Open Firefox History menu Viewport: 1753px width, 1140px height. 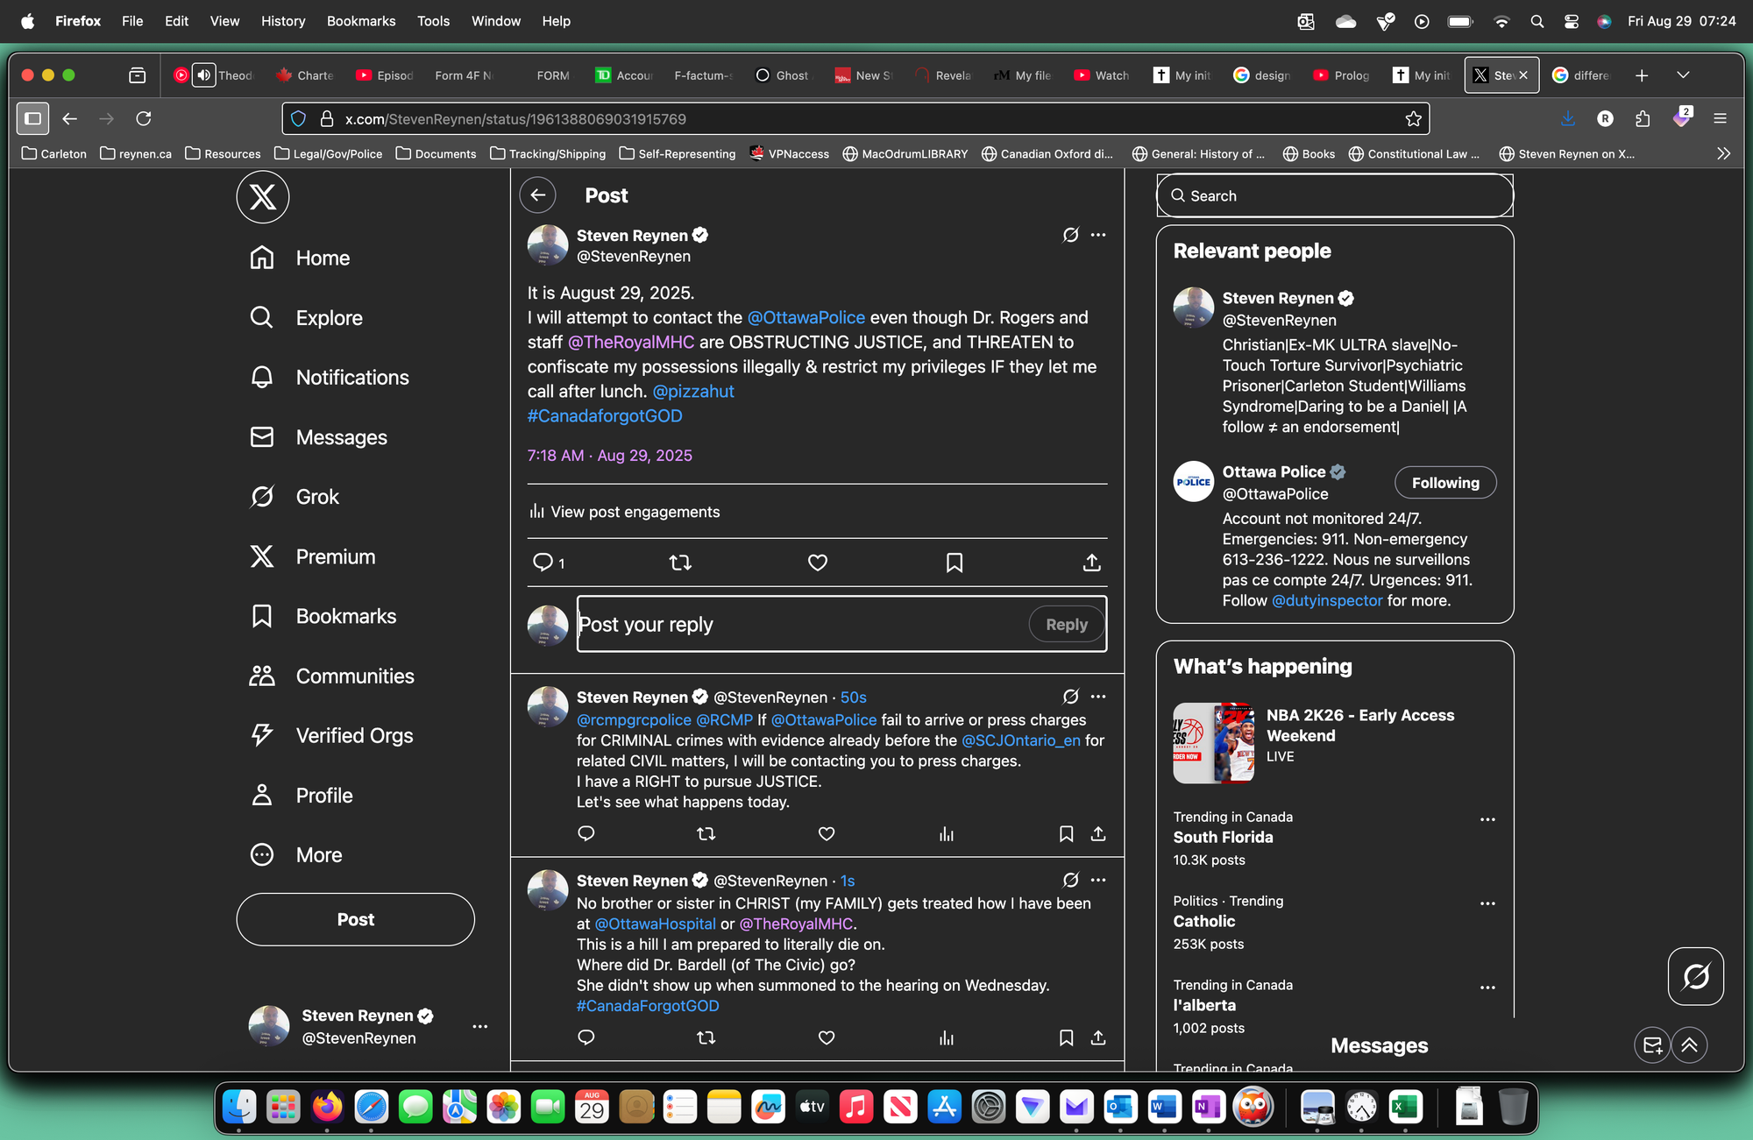(x=283, y=21)
